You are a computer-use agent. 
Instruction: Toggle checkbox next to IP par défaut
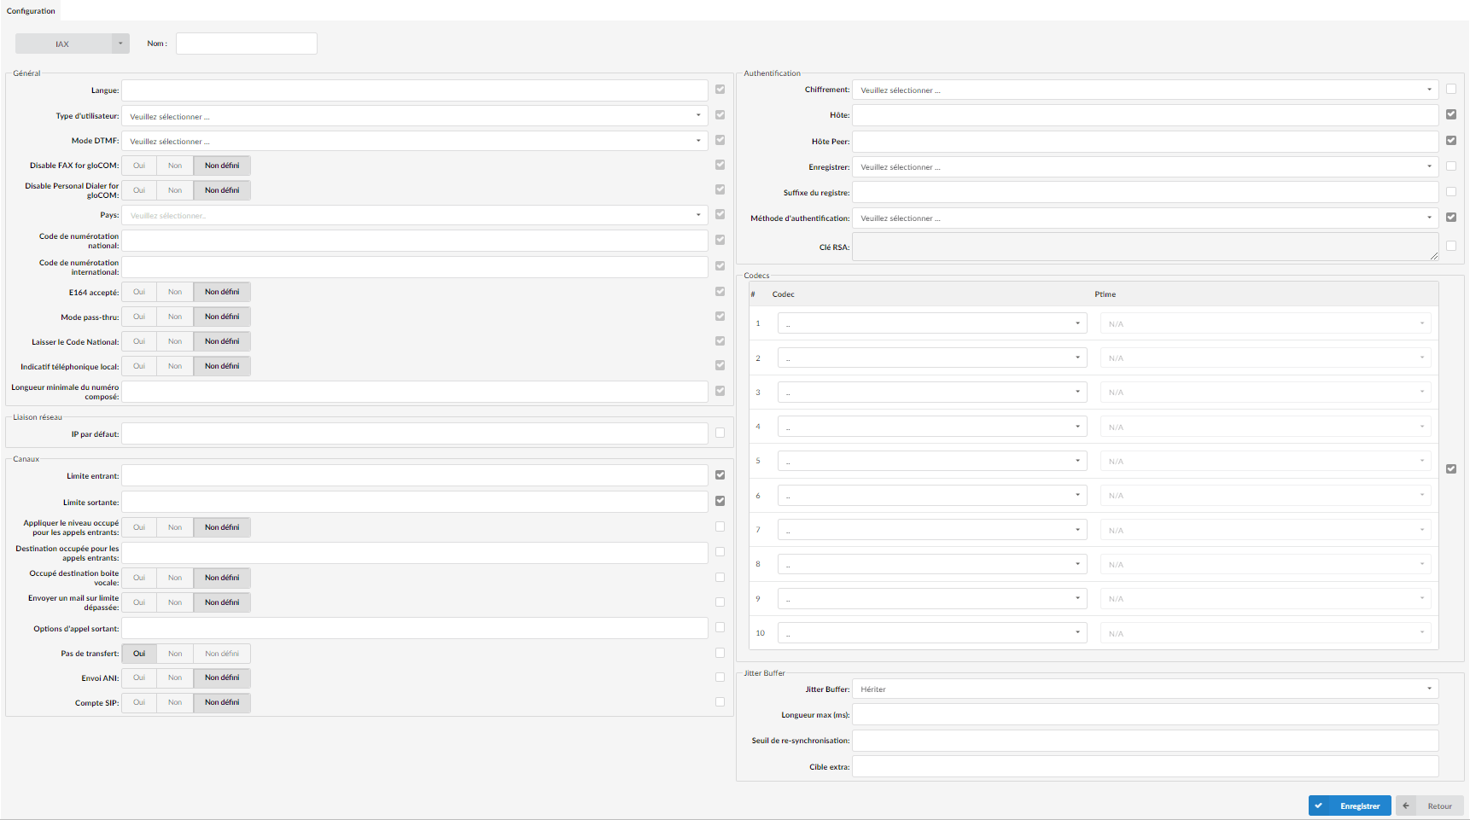coord(720,433)
